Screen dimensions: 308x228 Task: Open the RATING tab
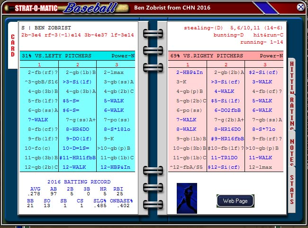coord(292,113)
